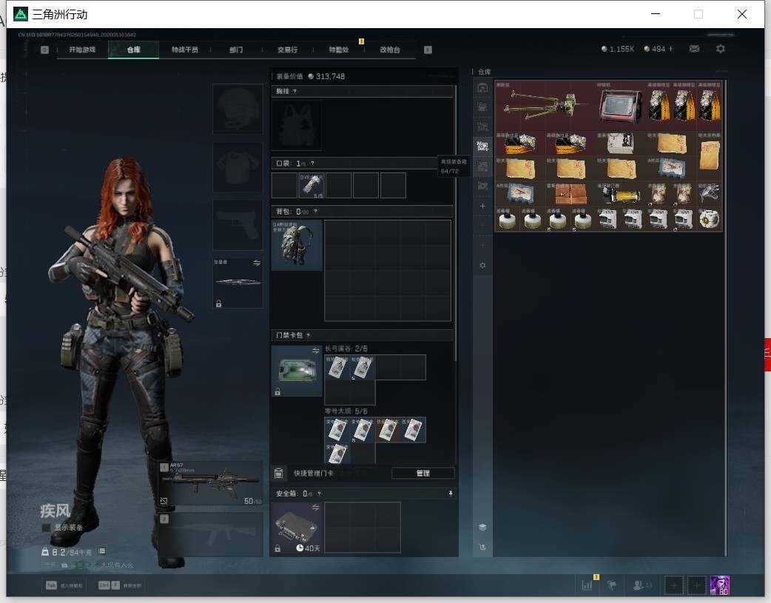Open the 改枪台 tab
The width and height of the screenshot is (771, 603).
coord(390,50)
